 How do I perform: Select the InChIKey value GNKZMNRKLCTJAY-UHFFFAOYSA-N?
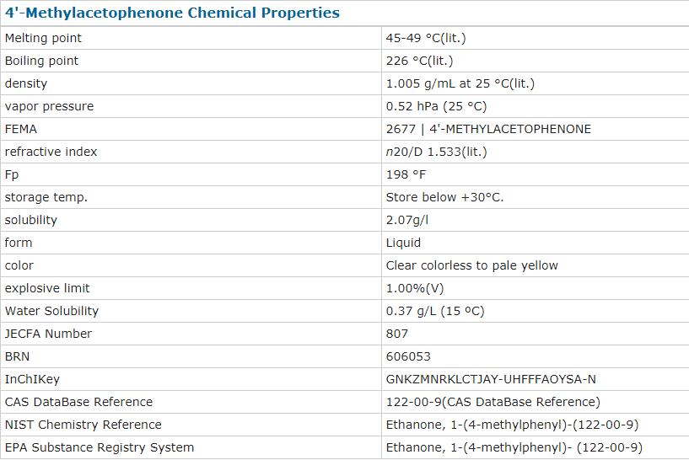coord(491,379)
